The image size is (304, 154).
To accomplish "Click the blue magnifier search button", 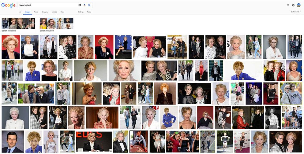I will coord(89,5).
